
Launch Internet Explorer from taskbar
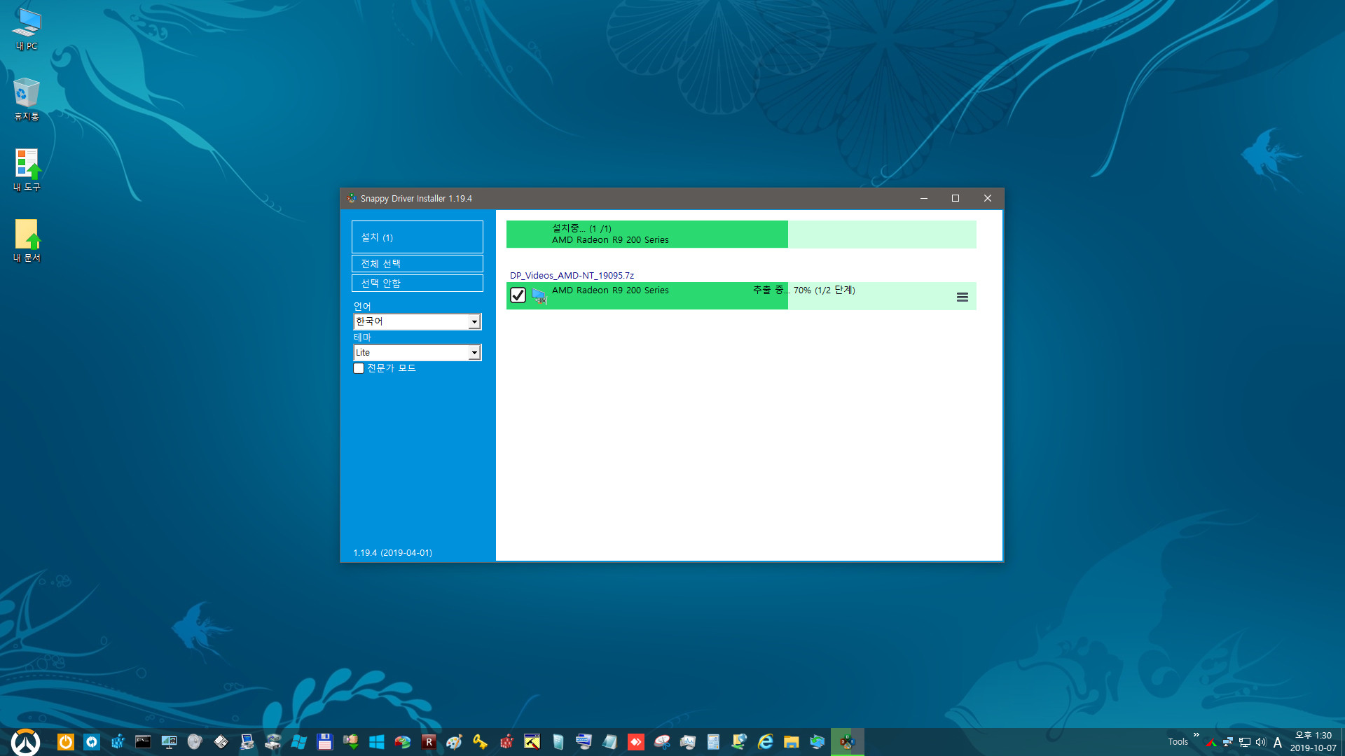(765, 742)
